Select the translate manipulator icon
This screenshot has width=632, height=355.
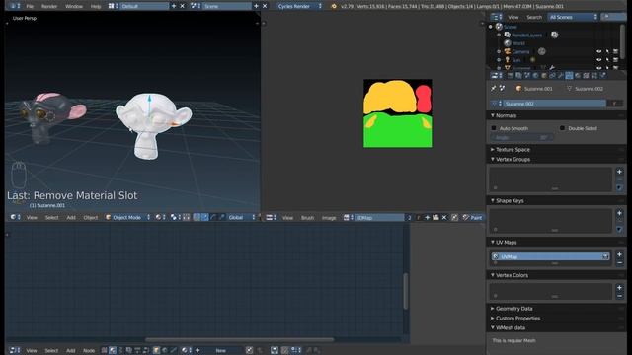click(204, 217)
